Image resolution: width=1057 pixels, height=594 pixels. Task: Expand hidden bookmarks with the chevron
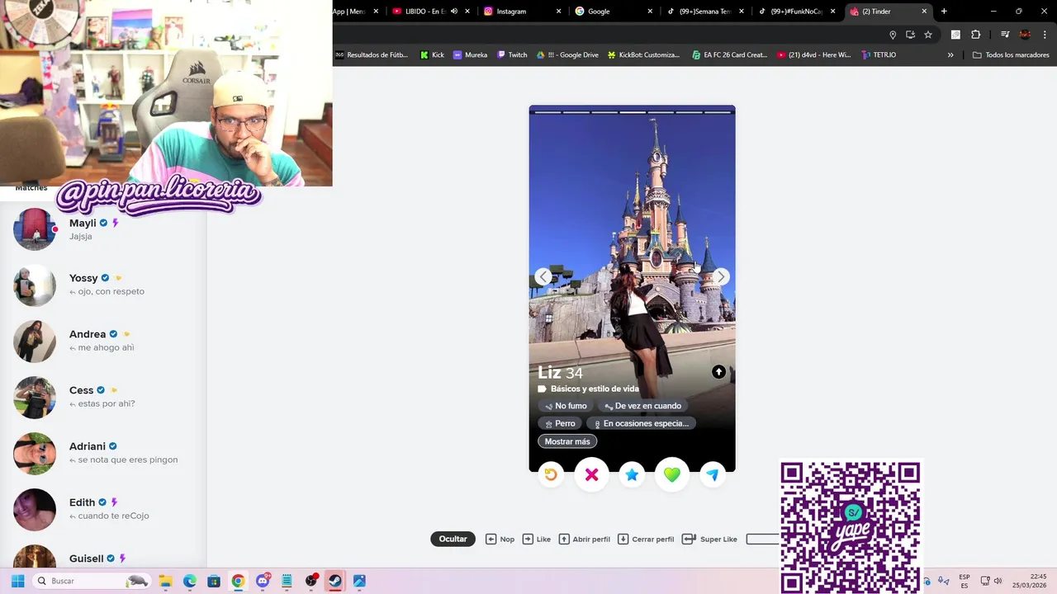(950, 55)
